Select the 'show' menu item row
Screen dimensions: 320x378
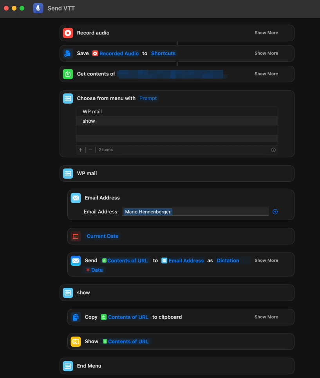[177, 121]
